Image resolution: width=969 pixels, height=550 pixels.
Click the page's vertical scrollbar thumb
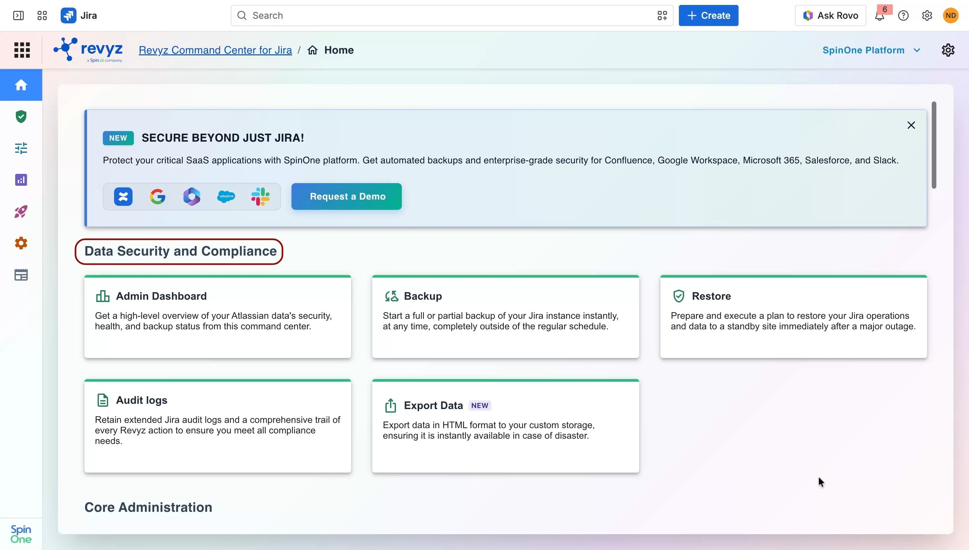click(933, 145)
